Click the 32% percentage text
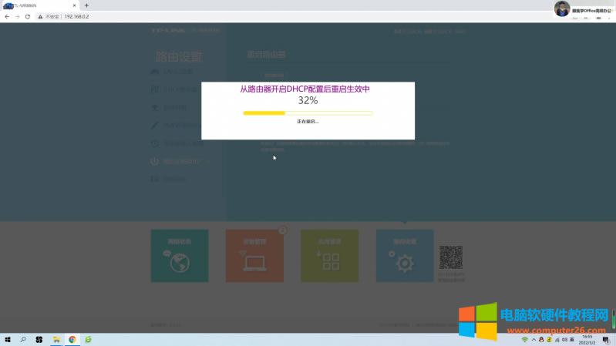 click(308, 100)
